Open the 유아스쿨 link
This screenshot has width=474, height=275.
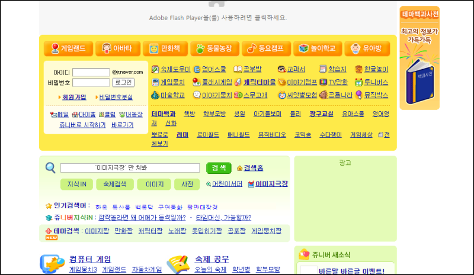pyautogui.click(x=353, y=114)
